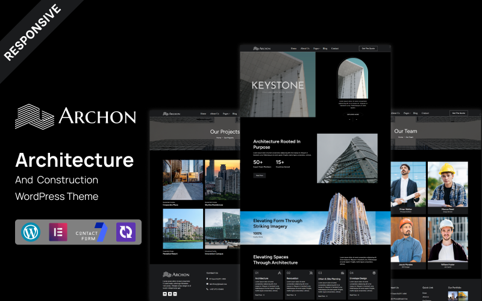Click Get The Quote button above Keystone hero
482x301 pixels.
click(367, 48)
